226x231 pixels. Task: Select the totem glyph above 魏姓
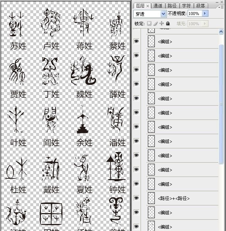83,71
